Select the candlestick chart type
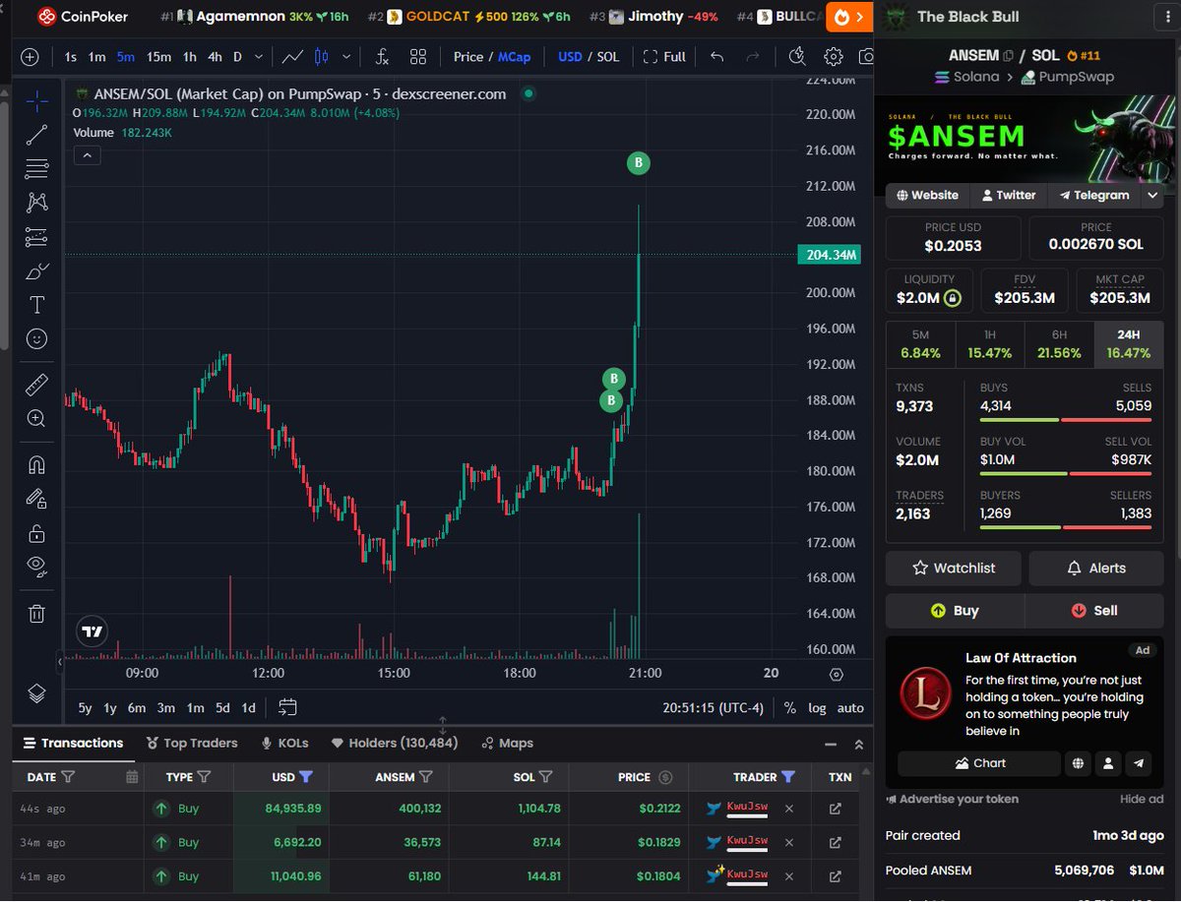 click(320, 57)
